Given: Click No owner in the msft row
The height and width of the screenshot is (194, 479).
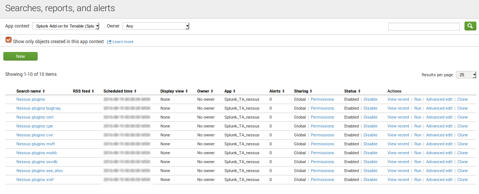Looking at the screenshot, I should [x=206, y=144].
